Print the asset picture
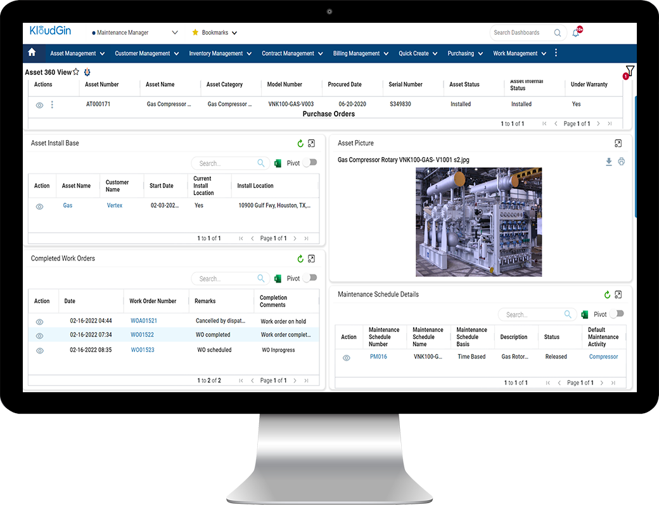The image size is (659, 505). (x=621, y=162)
